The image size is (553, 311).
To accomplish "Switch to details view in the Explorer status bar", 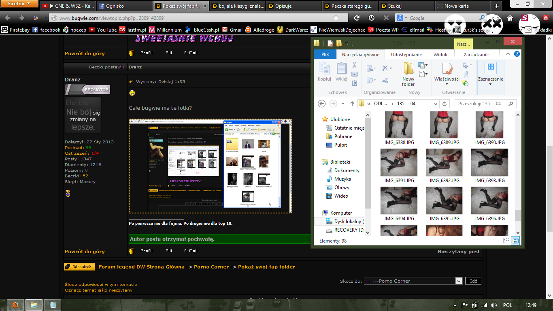I will tap(506, 241).
